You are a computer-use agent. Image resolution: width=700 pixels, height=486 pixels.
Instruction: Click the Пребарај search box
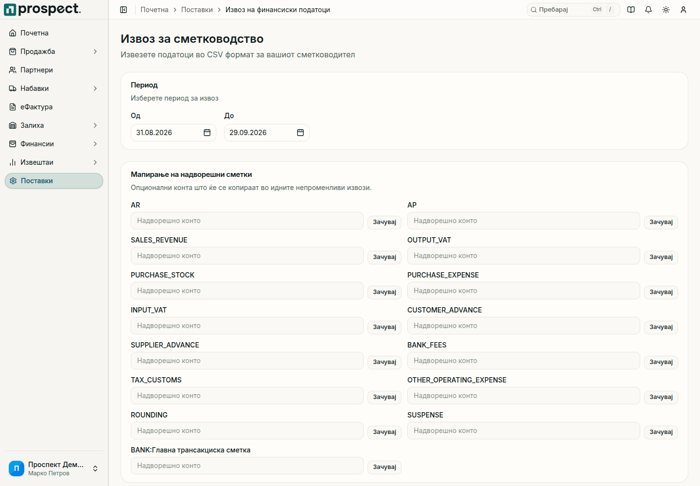[574, 10]
